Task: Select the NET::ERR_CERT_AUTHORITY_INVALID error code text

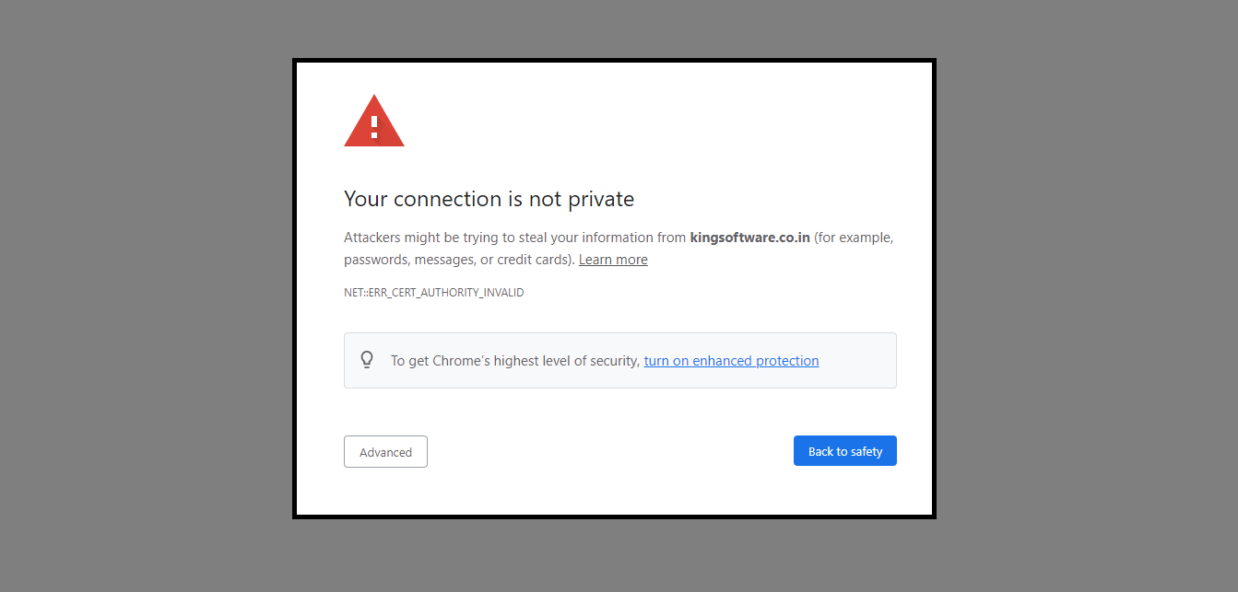Action: coord(433,293)
